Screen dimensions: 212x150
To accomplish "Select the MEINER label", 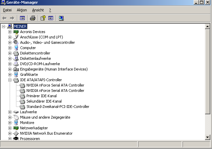I will point(20,26).
